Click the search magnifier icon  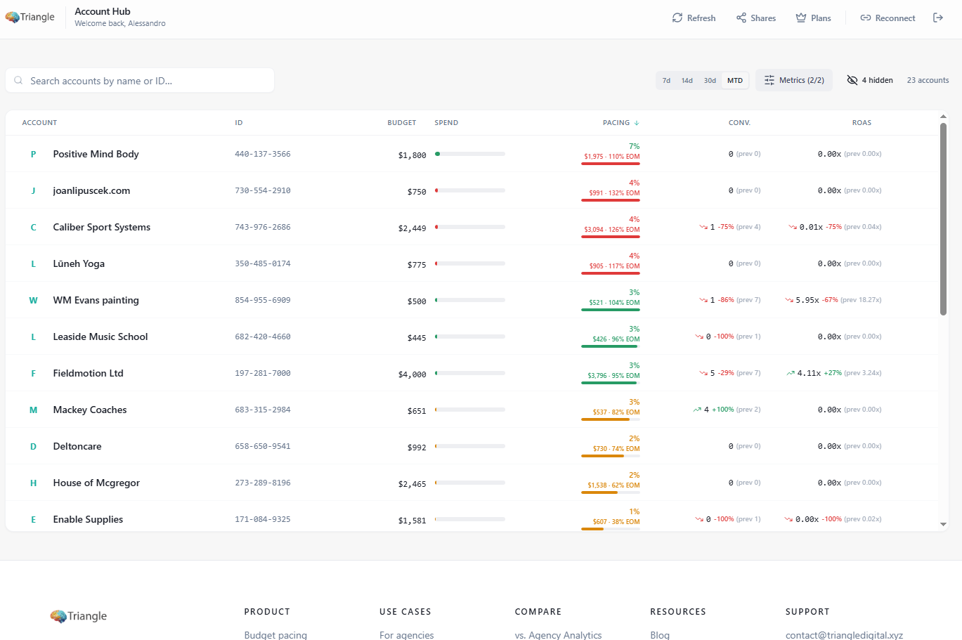[18, 81]
